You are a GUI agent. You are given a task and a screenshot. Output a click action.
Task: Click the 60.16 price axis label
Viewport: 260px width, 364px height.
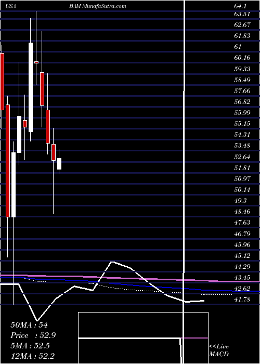coord(242,58)
